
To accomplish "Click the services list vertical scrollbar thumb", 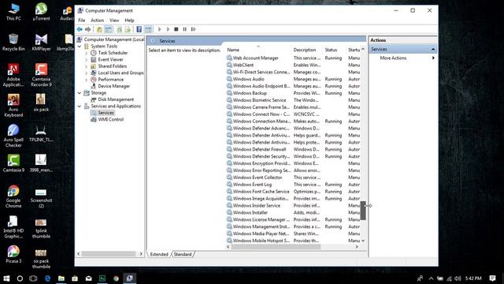I will [363, 211].
